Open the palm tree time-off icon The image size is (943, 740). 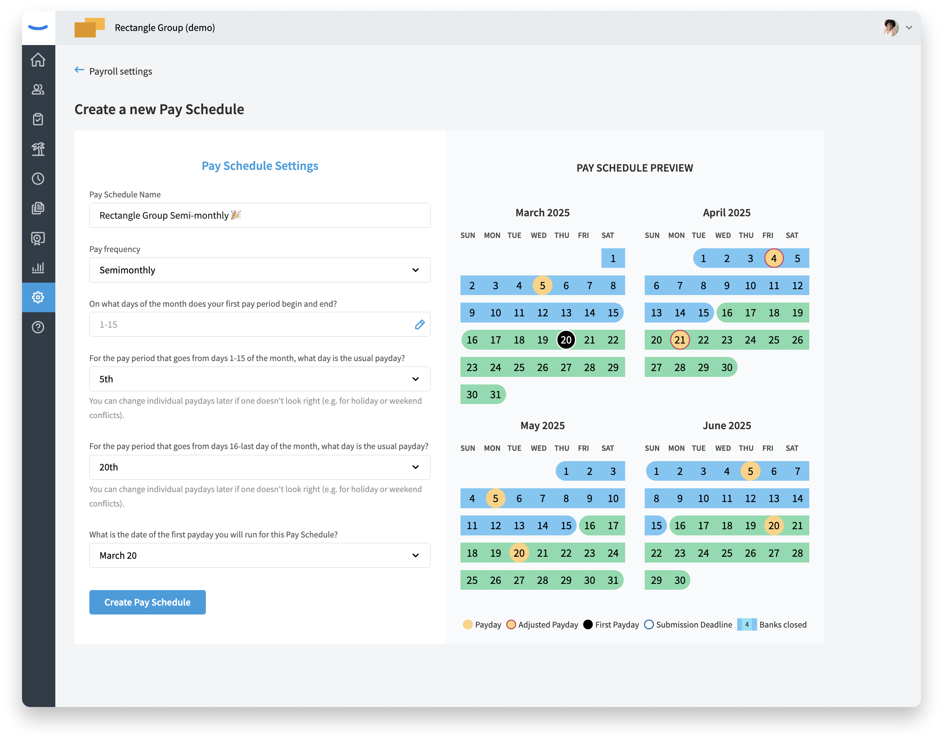click(38, 149)
